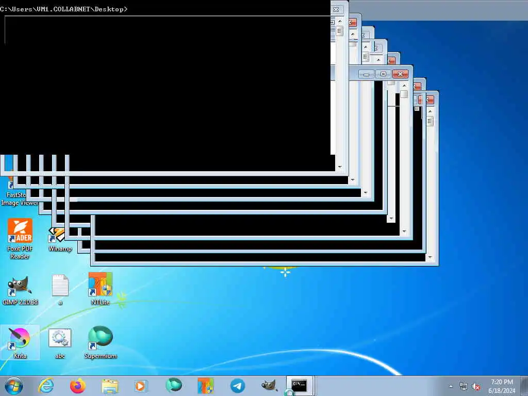Click the C:\Users\VM1.COLLABNET\Desktop> prompt text

63,9
